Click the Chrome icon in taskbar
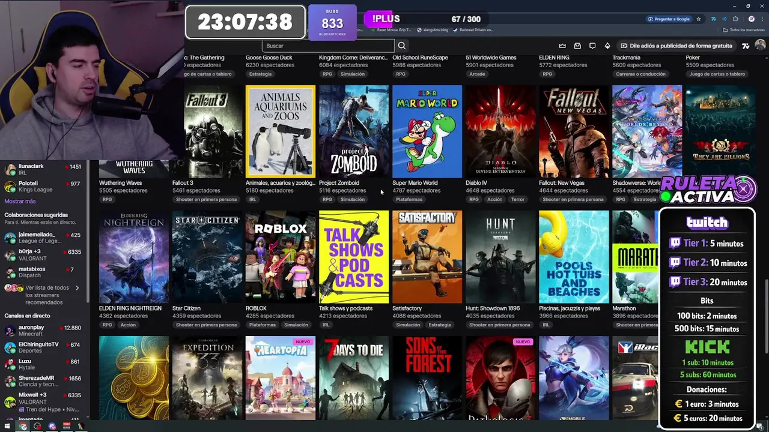The image size is (769, 432). click(x=23, y=427)
